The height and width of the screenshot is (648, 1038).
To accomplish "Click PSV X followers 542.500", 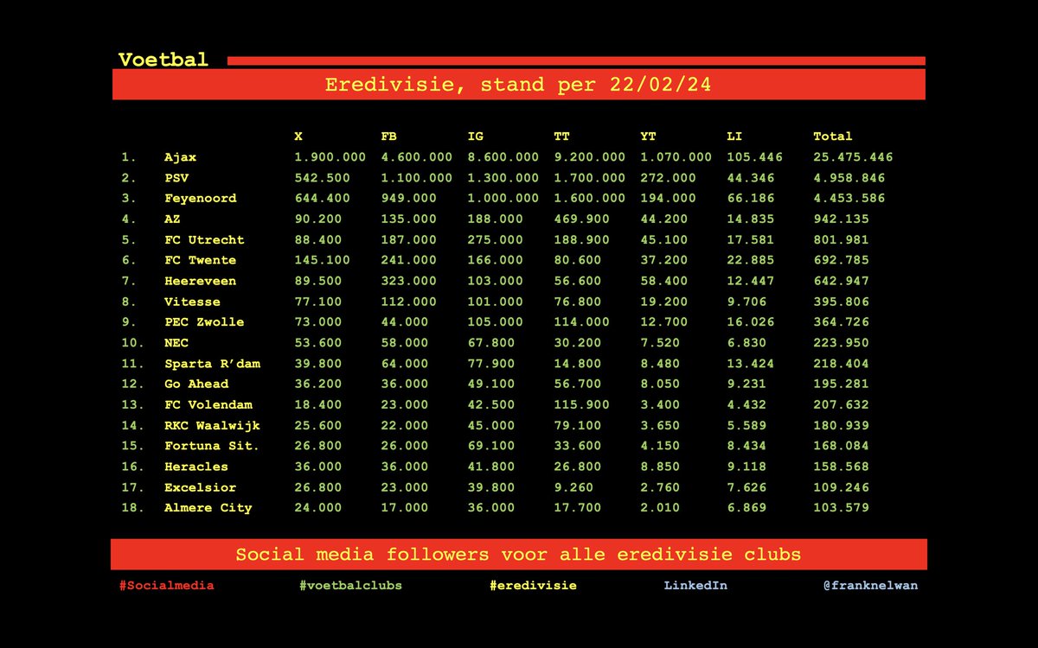I will pyautogui.click(x=322, y=178).
